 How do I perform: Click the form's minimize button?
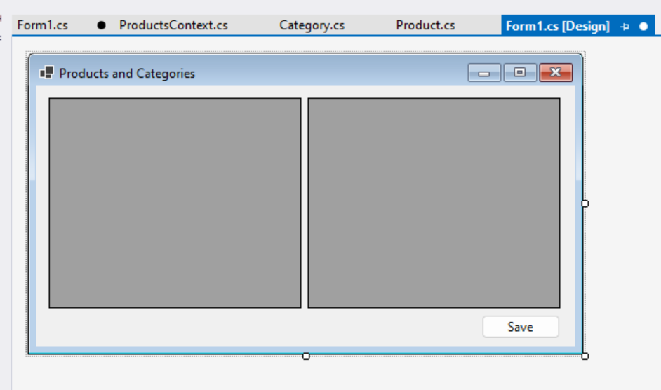tap(484, 73)
